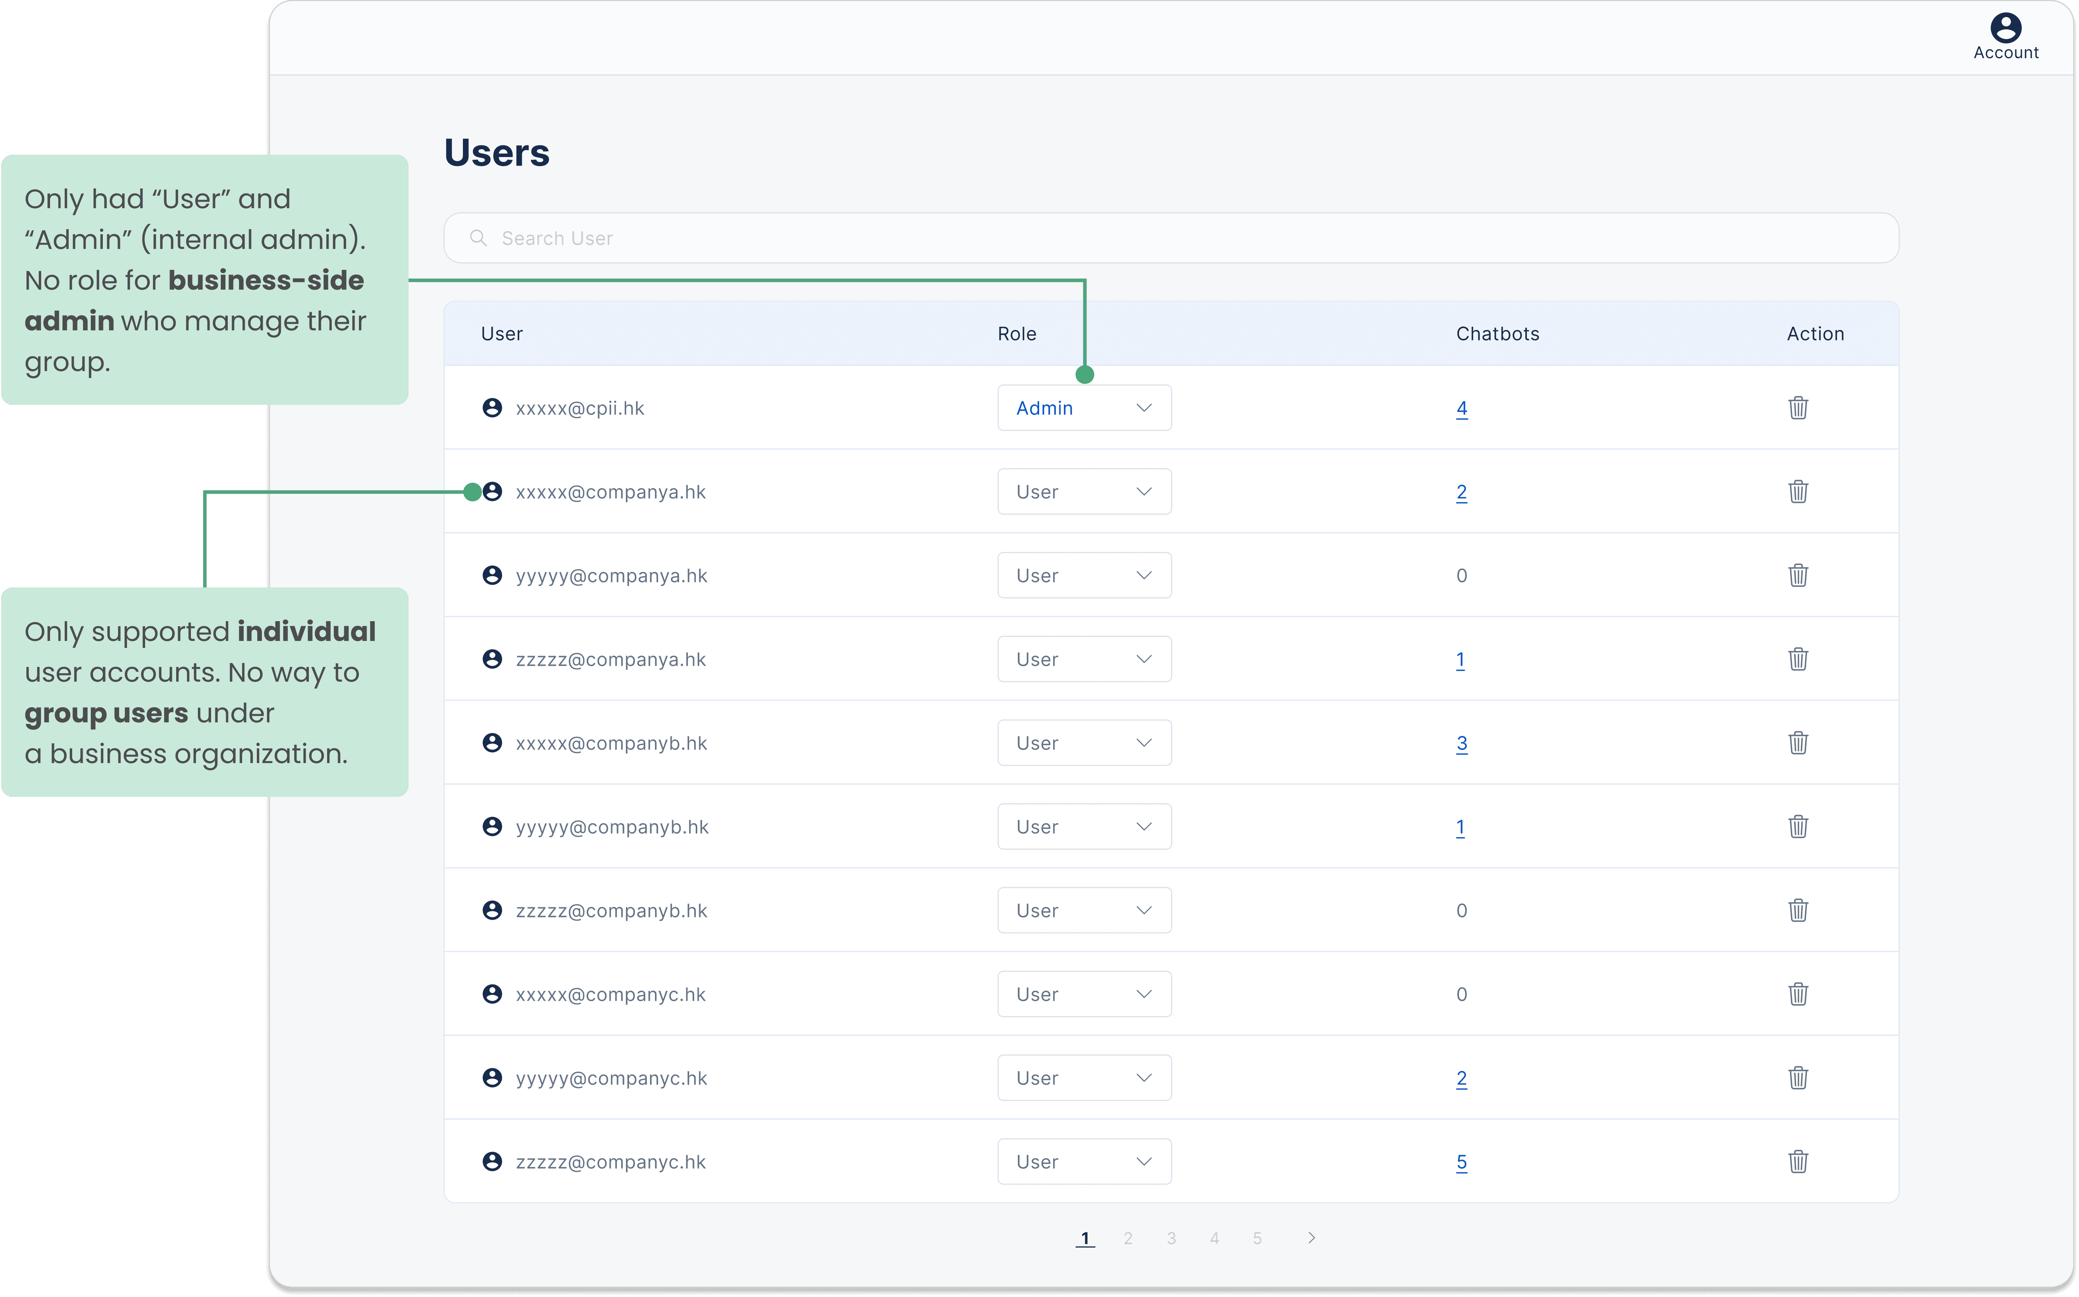Viewport: 2079px width, 1297px height.
Task: Expand role dropdown for xxxxx@companya.hk
Action: pyautogui.click(x=1083, y=492)
